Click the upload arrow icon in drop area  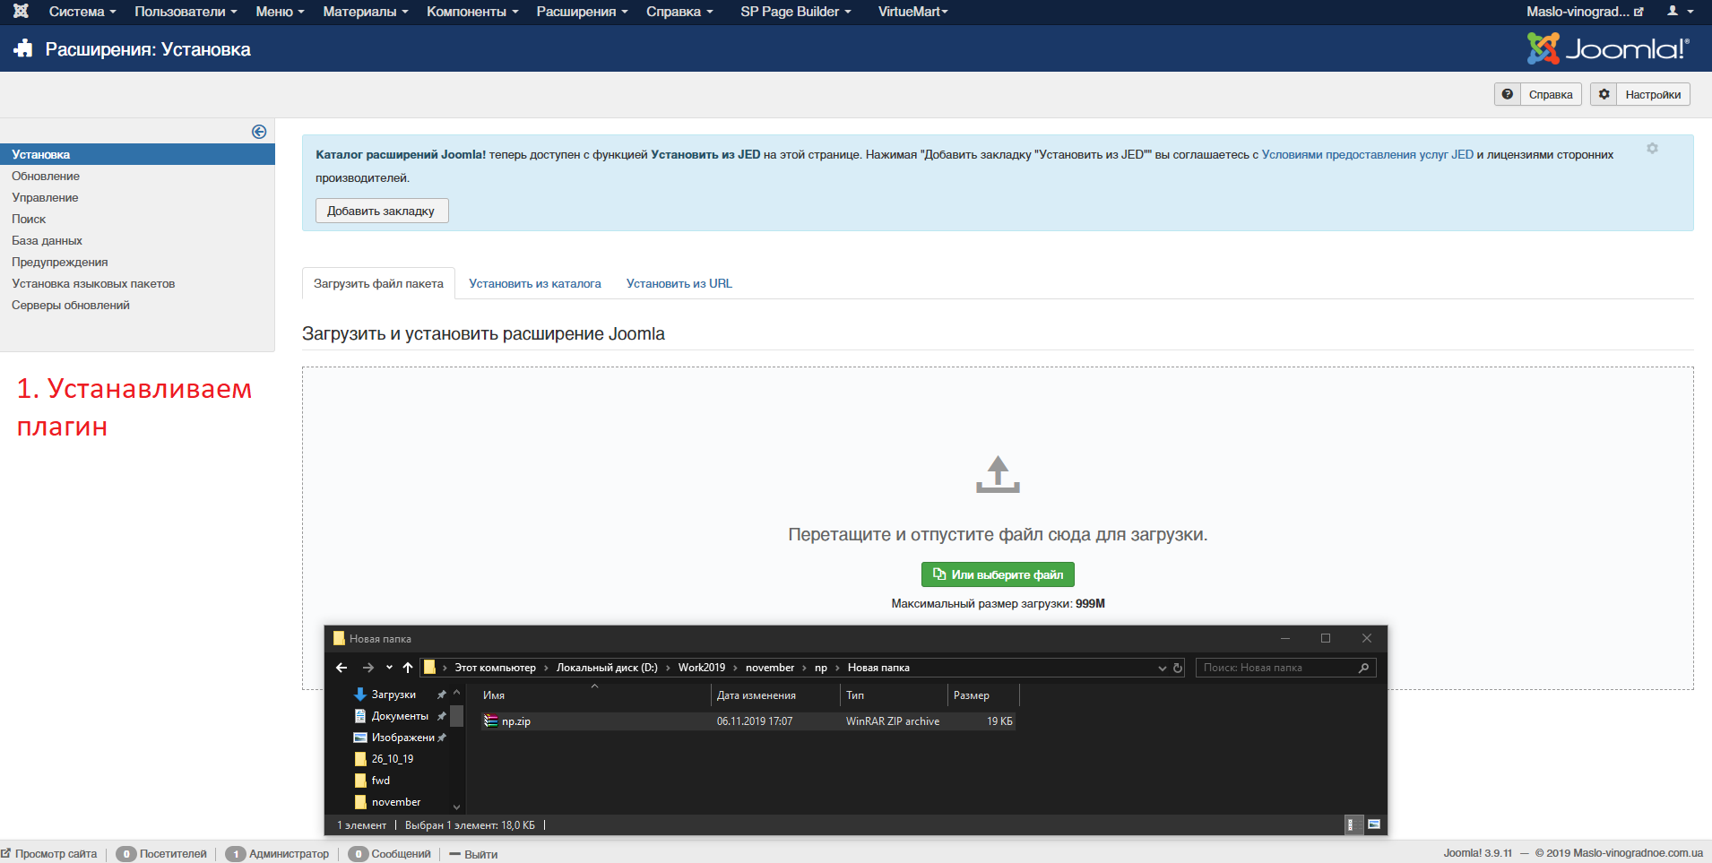pyautogui.click(x=998, y=474)
